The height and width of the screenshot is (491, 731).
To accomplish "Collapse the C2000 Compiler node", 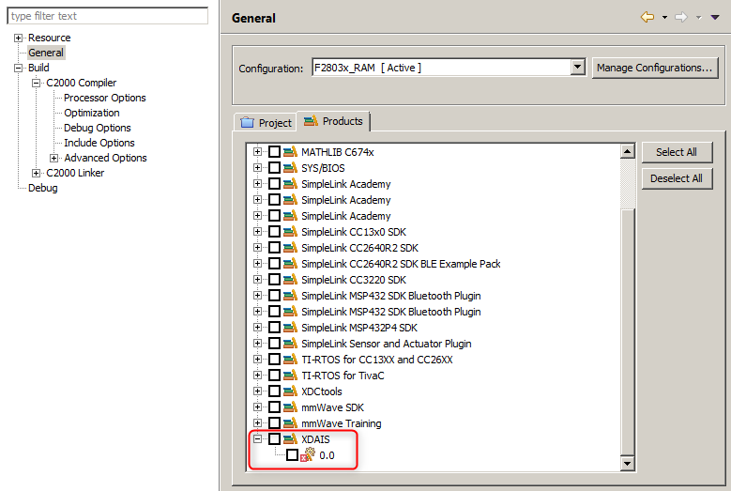I will point(36,83).
